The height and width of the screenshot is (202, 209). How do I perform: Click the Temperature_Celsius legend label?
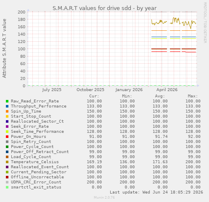tap(35, 162)
